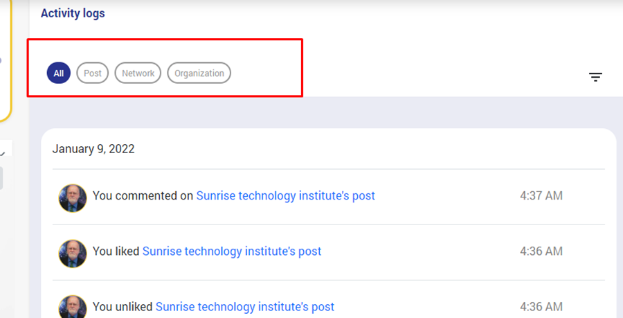Click the 4:36 AM time on unliked entry

click(541, 306)
